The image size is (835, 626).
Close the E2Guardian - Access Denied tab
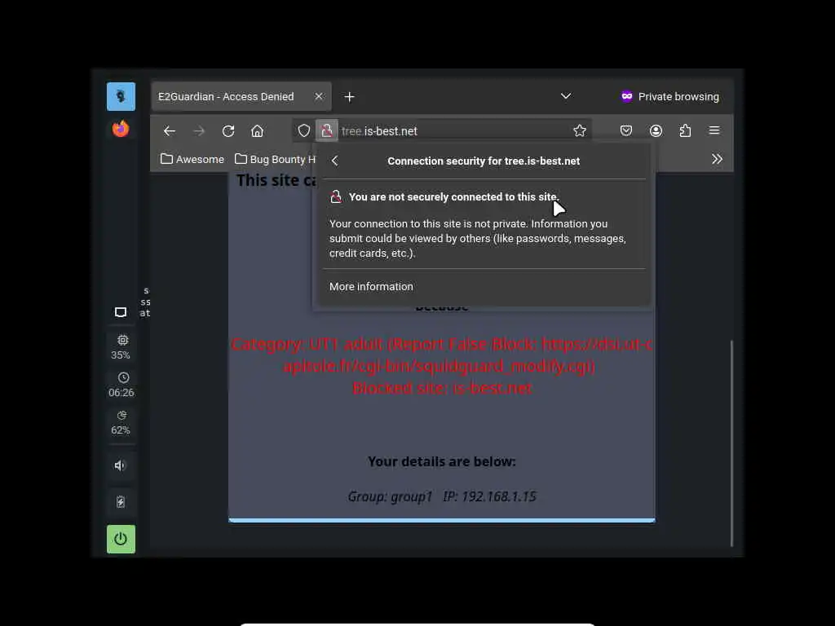click(319, 96)
